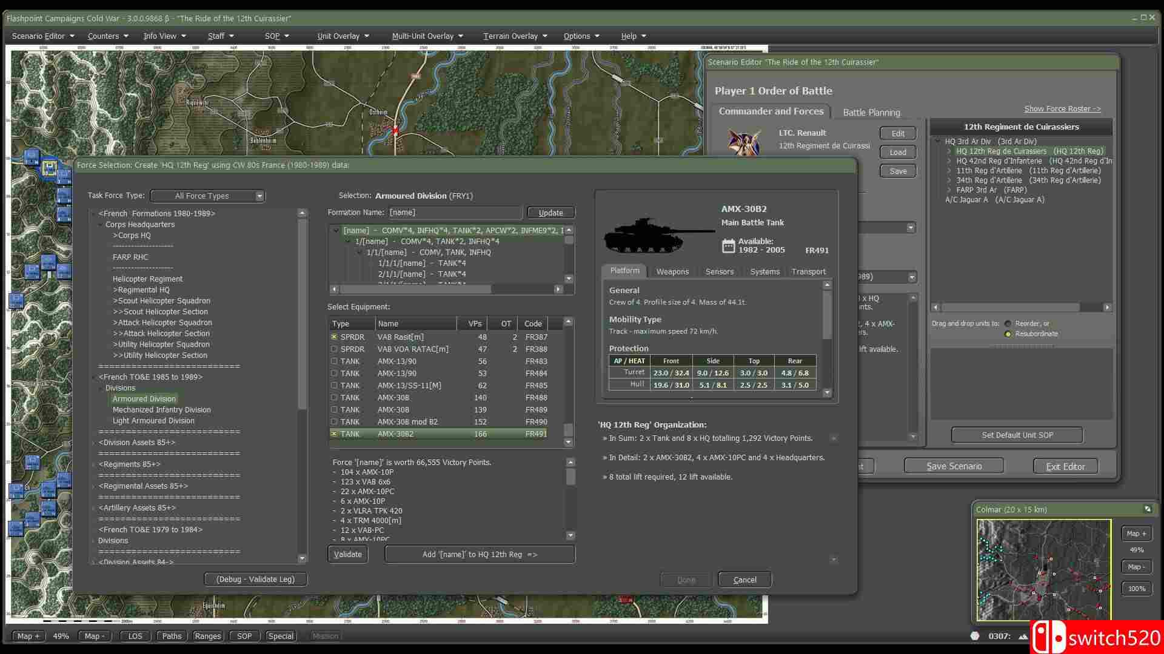Image resolution: width=1164 pixels, height=654 pixels.
Task: Switch to the Weapons tab
Action: (x=672, y=271)
